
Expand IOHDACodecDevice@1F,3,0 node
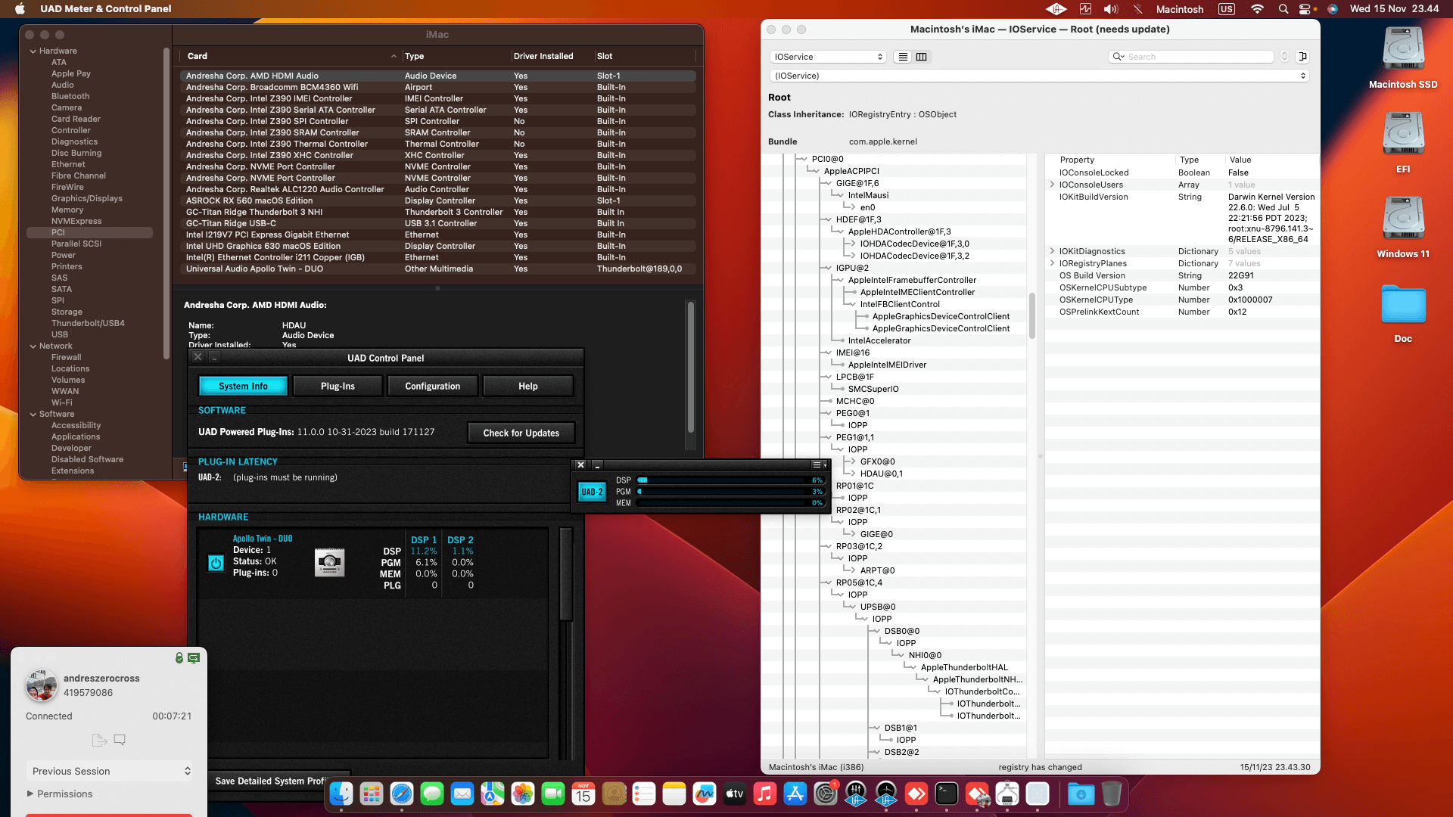851,244
